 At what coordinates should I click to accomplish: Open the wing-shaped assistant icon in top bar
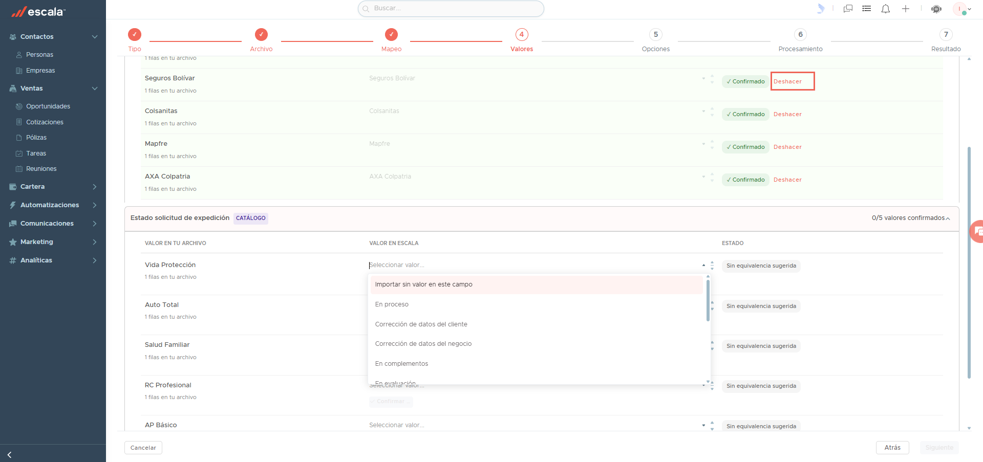click(x=821, y=9)
